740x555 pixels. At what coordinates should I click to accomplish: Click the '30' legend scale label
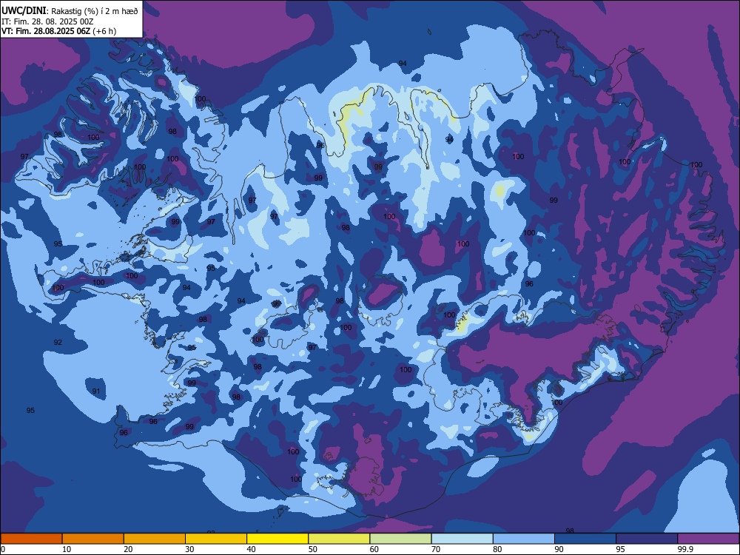tap(189, 549)
